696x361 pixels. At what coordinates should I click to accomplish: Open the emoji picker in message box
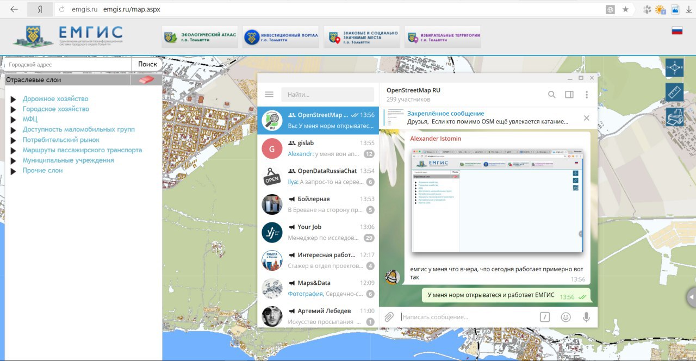click(x=565, y=317)
